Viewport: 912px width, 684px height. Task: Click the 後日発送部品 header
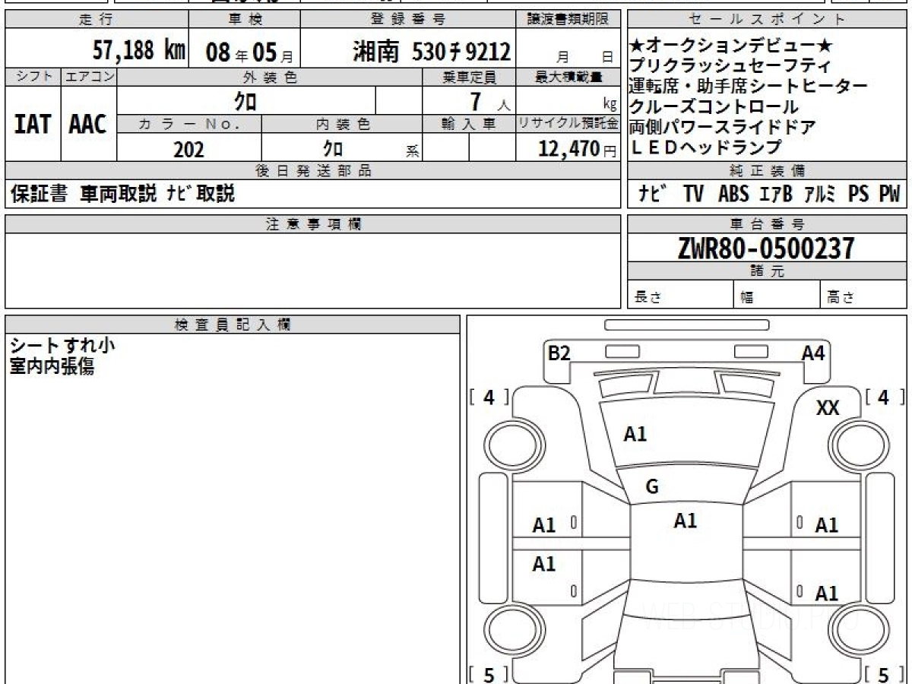tap(312, 170)
